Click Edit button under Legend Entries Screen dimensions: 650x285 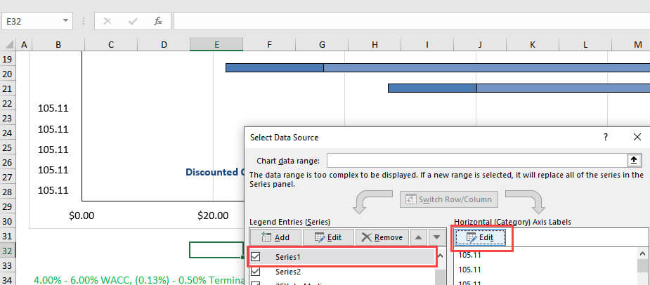[x=327, y=237]
